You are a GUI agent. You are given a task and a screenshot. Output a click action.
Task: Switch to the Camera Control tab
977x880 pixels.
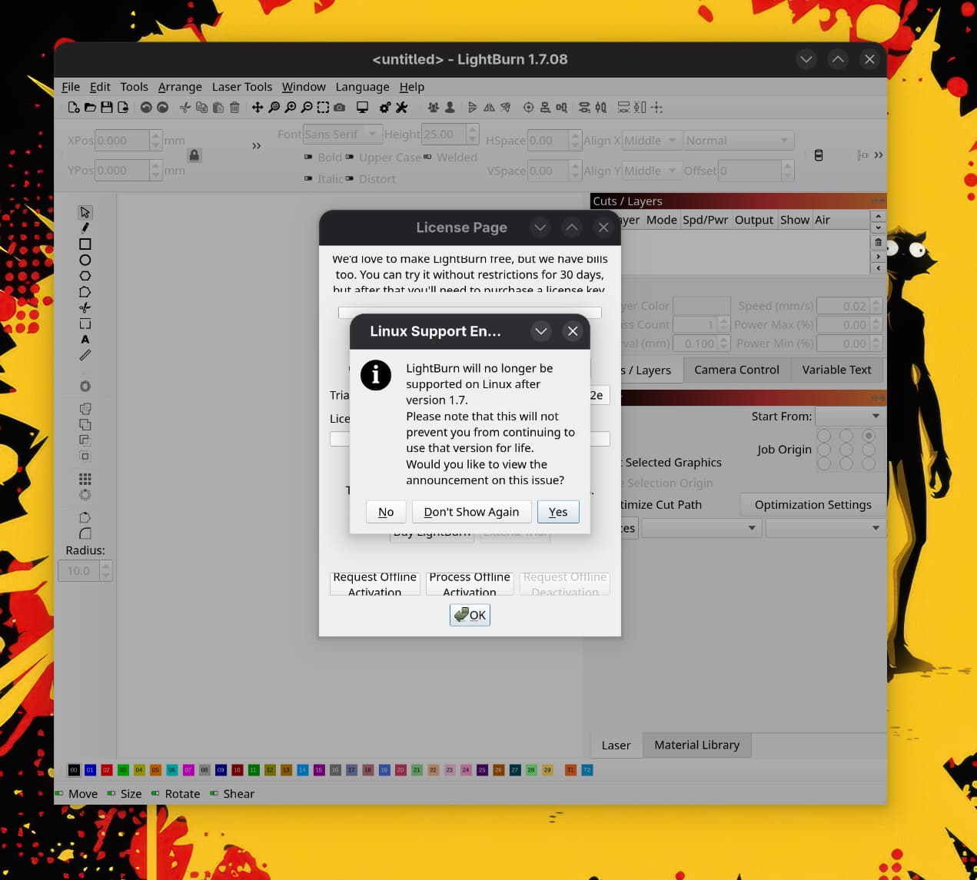736,370
